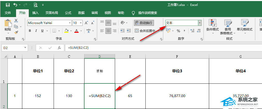The width and height of the screenshot is (262, 109).
Task: Select the Format Painter brush
Action: click(x=16, y=33)
